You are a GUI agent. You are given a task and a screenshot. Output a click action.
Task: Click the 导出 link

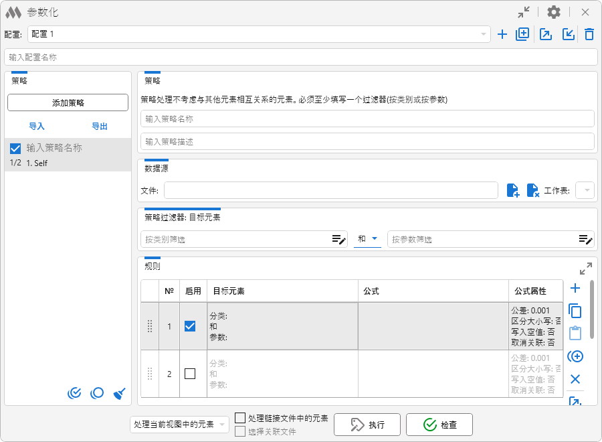(x=100, y=126)
